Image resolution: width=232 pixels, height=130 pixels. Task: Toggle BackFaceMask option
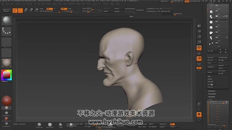pyautogui.click(x=130, y=9)
